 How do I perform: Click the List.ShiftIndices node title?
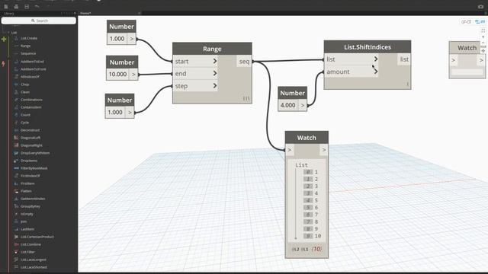(x=368, y=47)
